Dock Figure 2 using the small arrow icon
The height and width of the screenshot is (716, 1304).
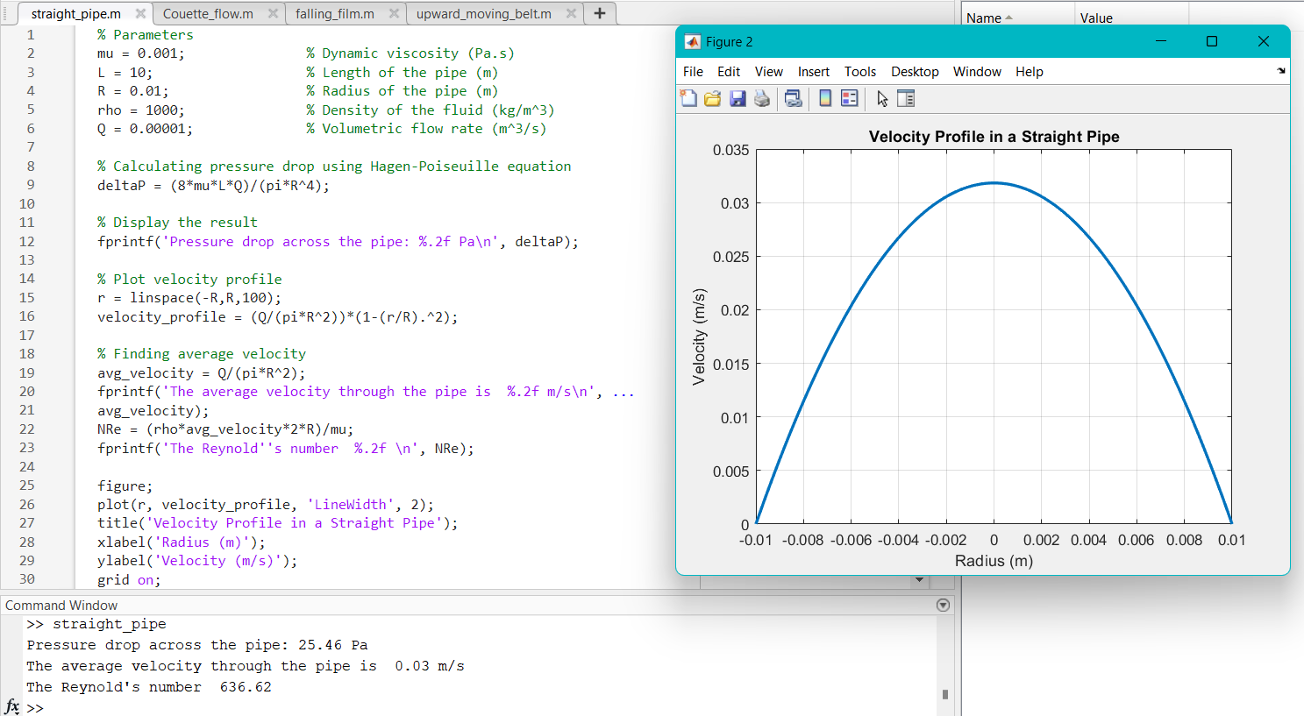click(x=1281, y=71)
